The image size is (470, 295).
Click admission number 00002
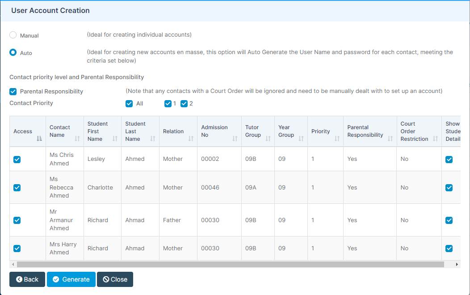(x=210, y=159)
